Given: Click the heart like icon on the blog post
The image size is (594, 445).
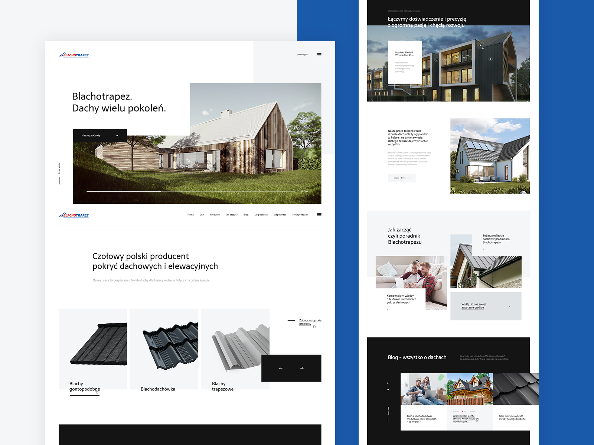Looking at the screenshot, I should click(x=462, y=411).
